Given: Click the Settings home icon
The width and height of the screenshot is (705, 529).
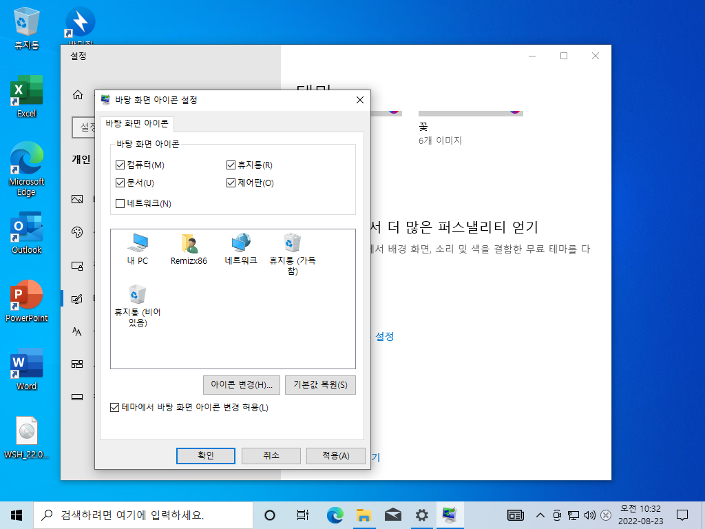Looking at the screenshot, I should tap(78, 95).
